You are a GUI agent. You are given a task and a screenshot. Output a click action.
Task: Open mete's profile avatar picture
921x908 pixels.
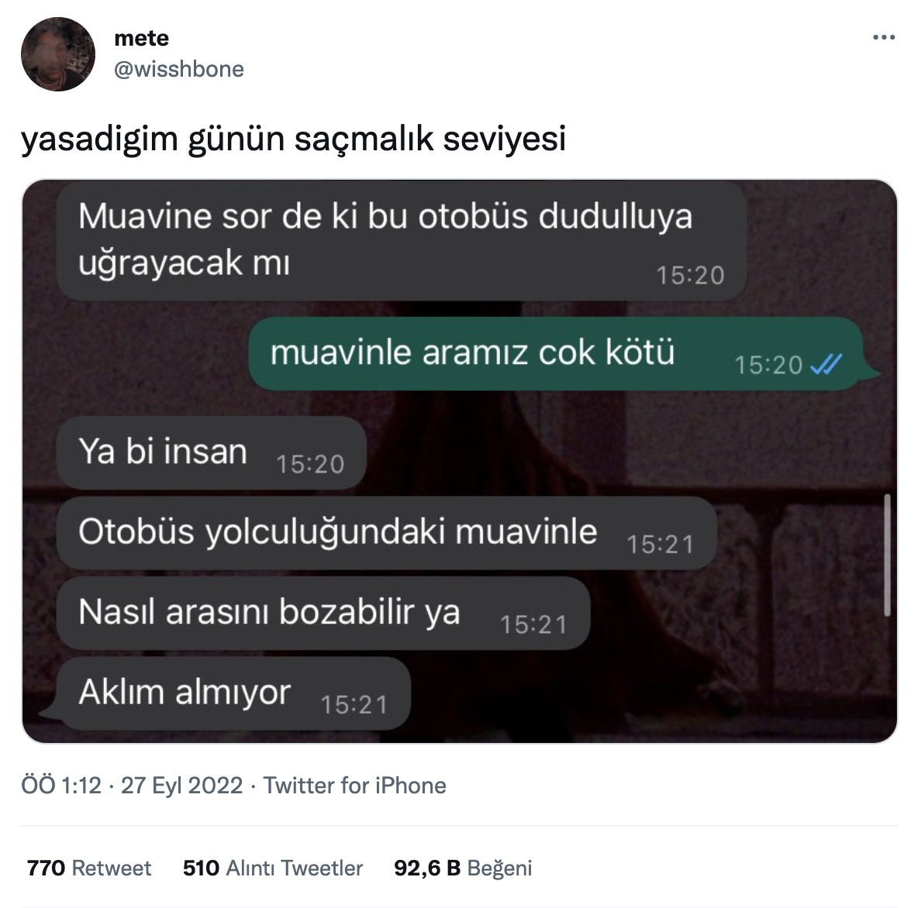pos(57,54)
